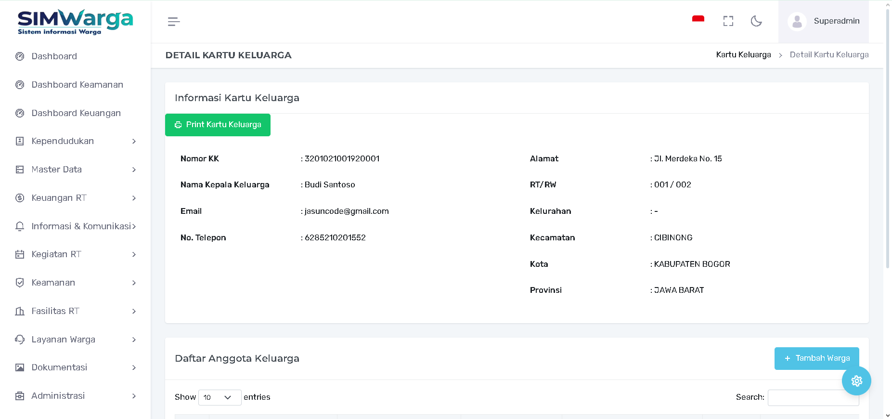
Task: Click the Dokumentasi image icon in sidebar
Action: pyautogui.click(x=20, y=367)
